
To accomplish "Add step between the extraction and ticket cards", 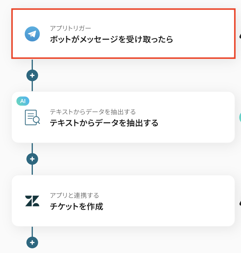I will tap(32, 159).
